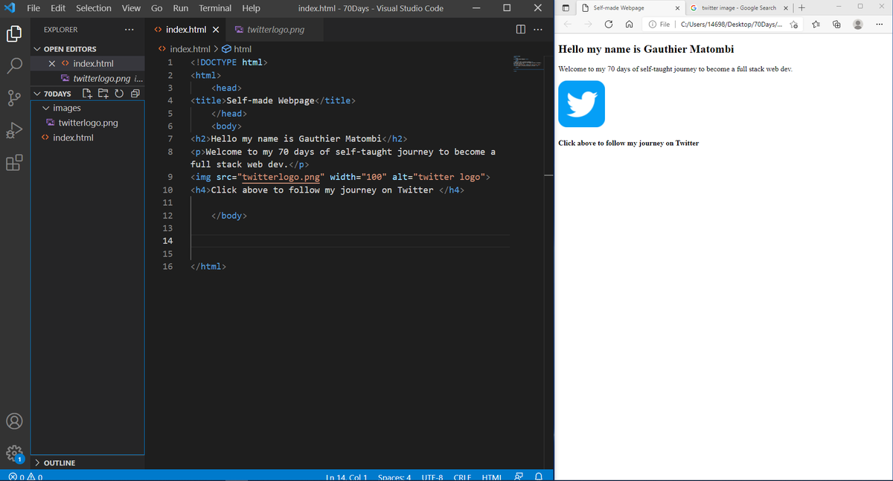
Task: Collapse all folders in explorer
Action: pos(135,94)
